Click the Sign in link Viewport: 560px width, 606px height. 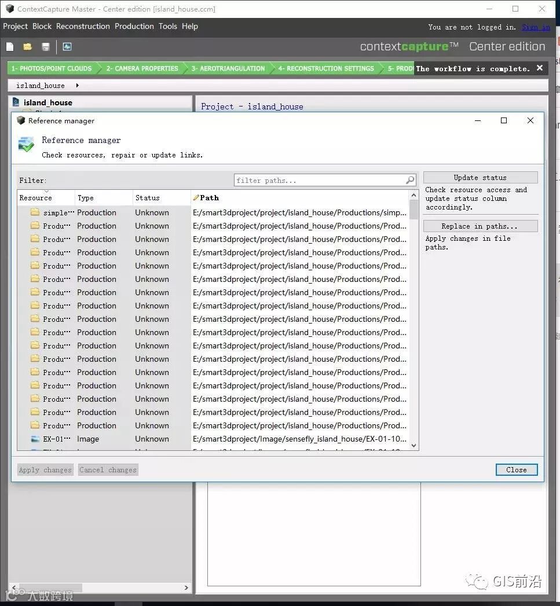(x=536, y=27)
